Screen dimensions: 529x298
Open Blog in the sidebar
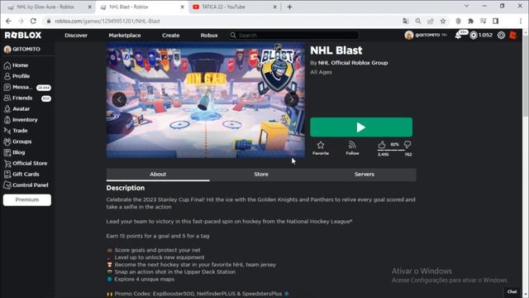[14, 152]
